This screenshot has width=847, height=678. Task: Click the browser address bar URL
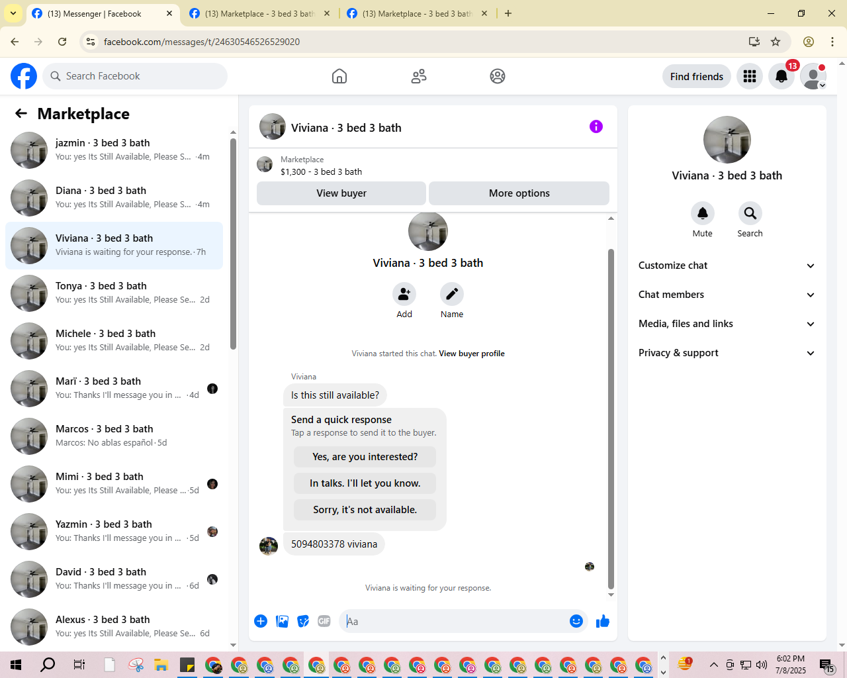coord(202,42)
